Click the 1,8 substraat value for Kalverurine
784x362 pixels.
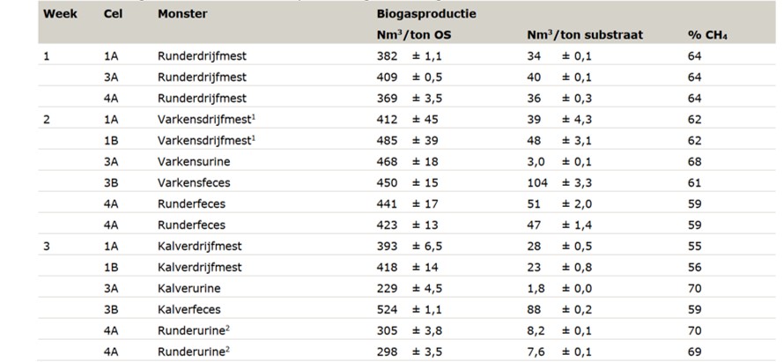534,289
